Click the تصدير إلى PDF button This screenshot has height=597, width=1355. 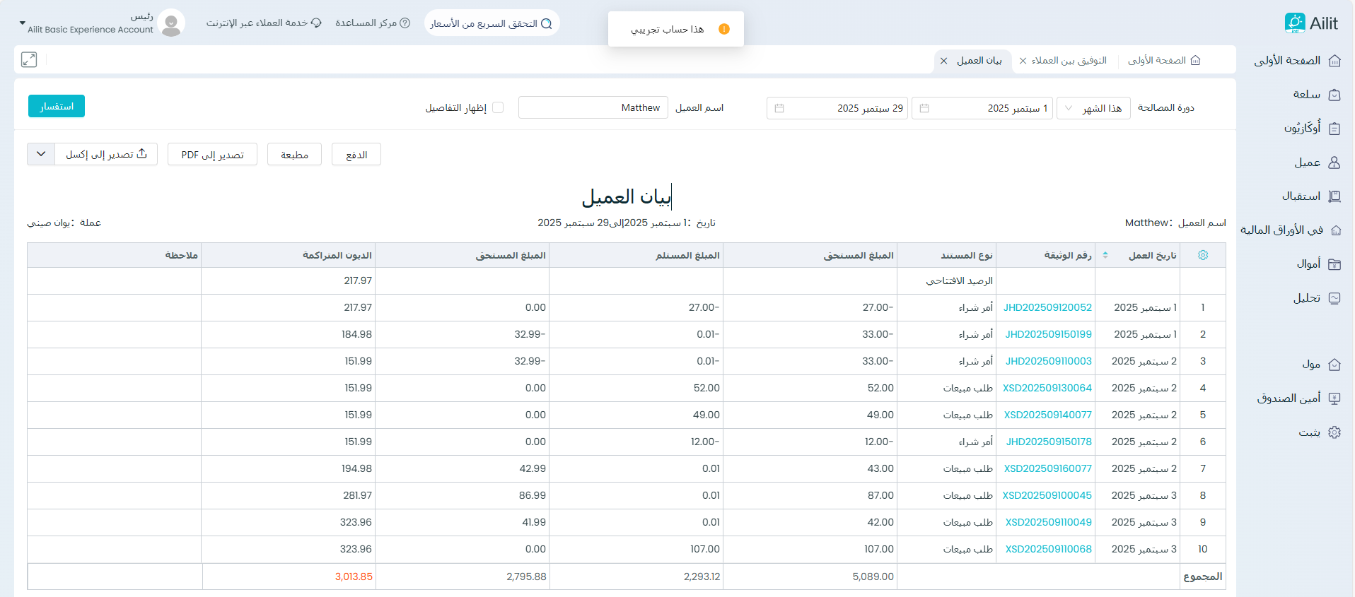point(212,155)
